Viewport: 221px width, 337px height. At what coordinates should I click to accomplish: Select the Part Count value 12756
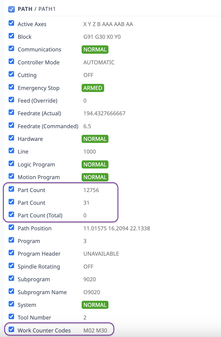91,190
